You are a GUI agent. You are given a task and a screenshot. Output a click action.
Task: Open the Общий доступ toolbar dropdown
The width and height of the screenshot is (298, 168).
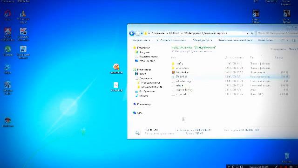click(202, 40)
